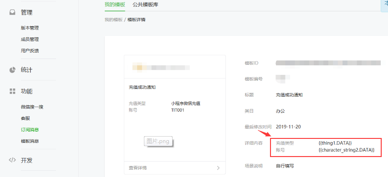Click 充值类型 label in preview card
This screenshot has height=177, width=388.
[137, 103]
